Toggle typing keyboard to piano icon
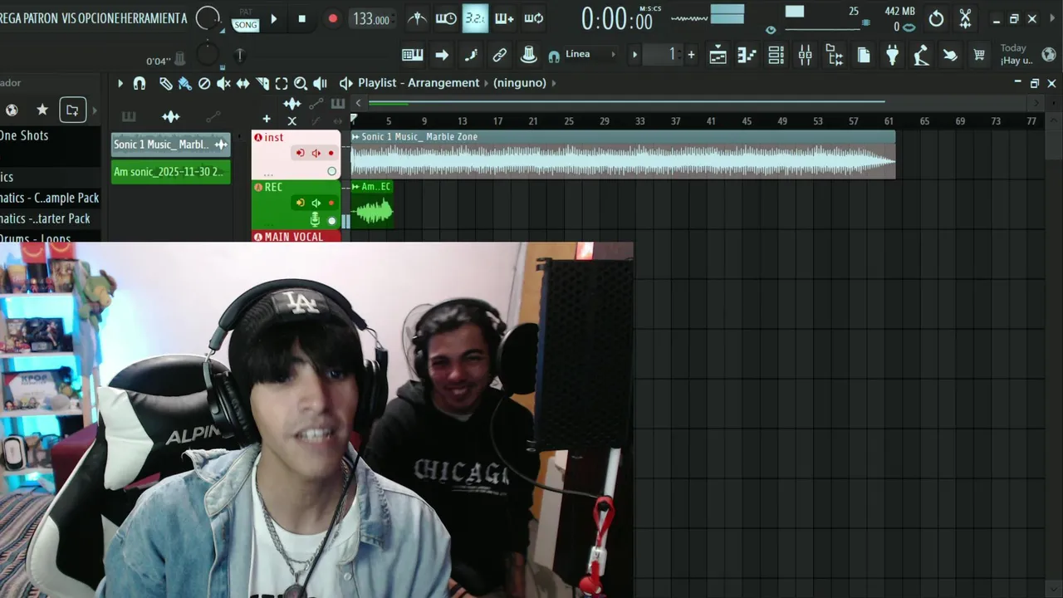1063x598 pixels. point(413,55)
